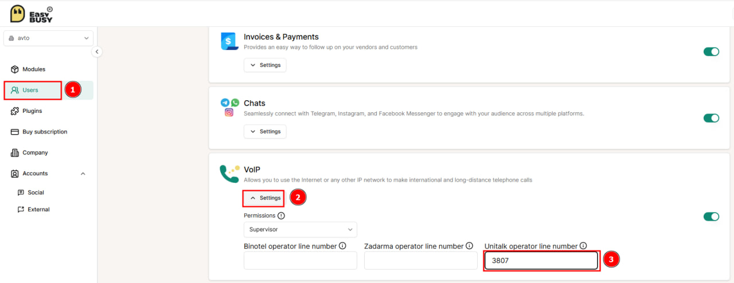This screenshot has width=734, height=283.
Task: Click the Permissions info icon
Action: (281, 216)
